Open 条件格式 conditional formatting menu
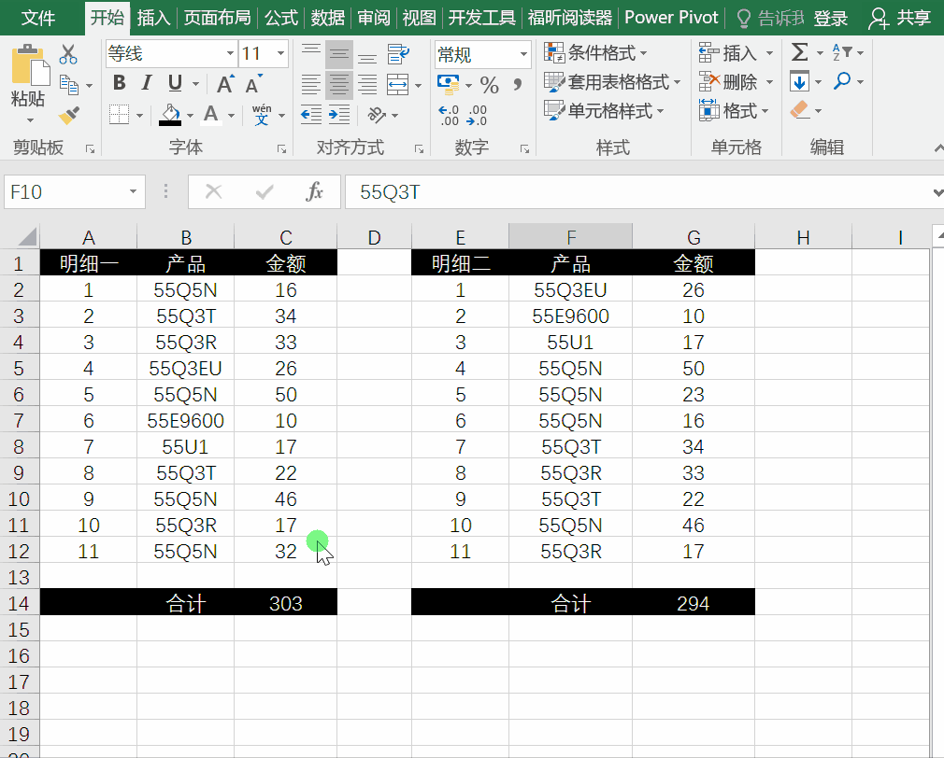 (x=595, y=53)
